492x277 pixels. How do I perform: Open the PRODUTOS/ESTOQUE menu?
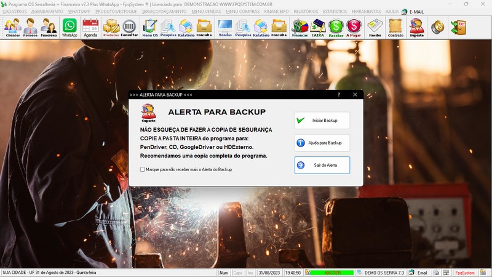click(116, 11)
